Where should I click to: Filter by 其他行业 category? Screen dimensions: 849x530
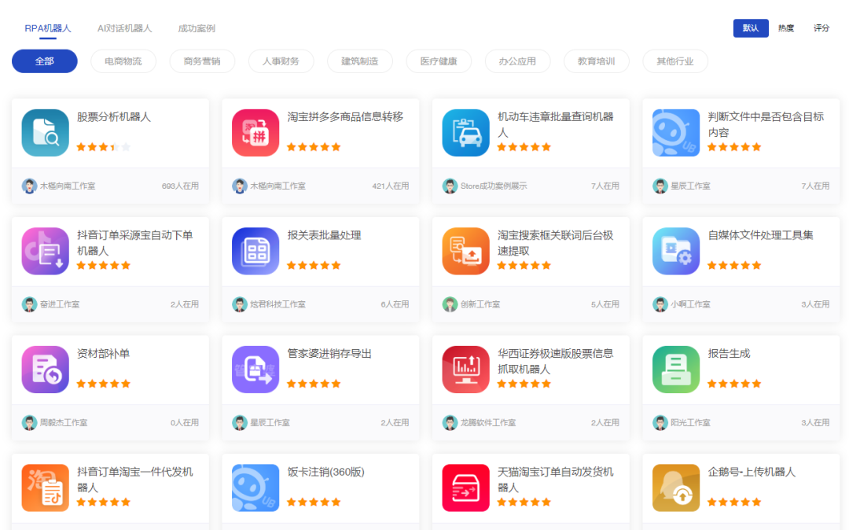pos(674,61)
